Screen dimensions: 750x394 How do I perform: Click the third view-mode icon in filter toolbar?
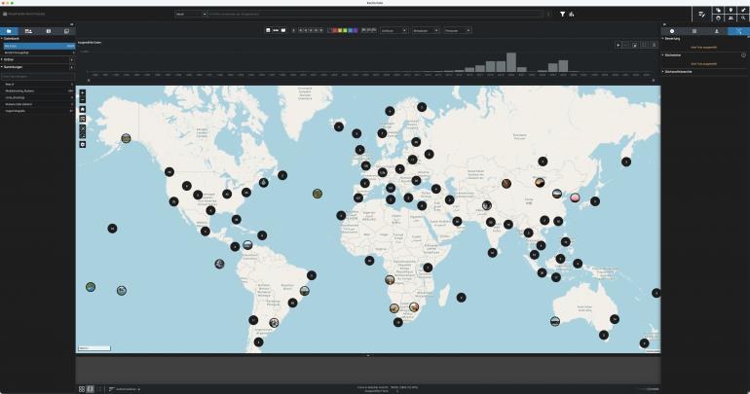point(283,30)
